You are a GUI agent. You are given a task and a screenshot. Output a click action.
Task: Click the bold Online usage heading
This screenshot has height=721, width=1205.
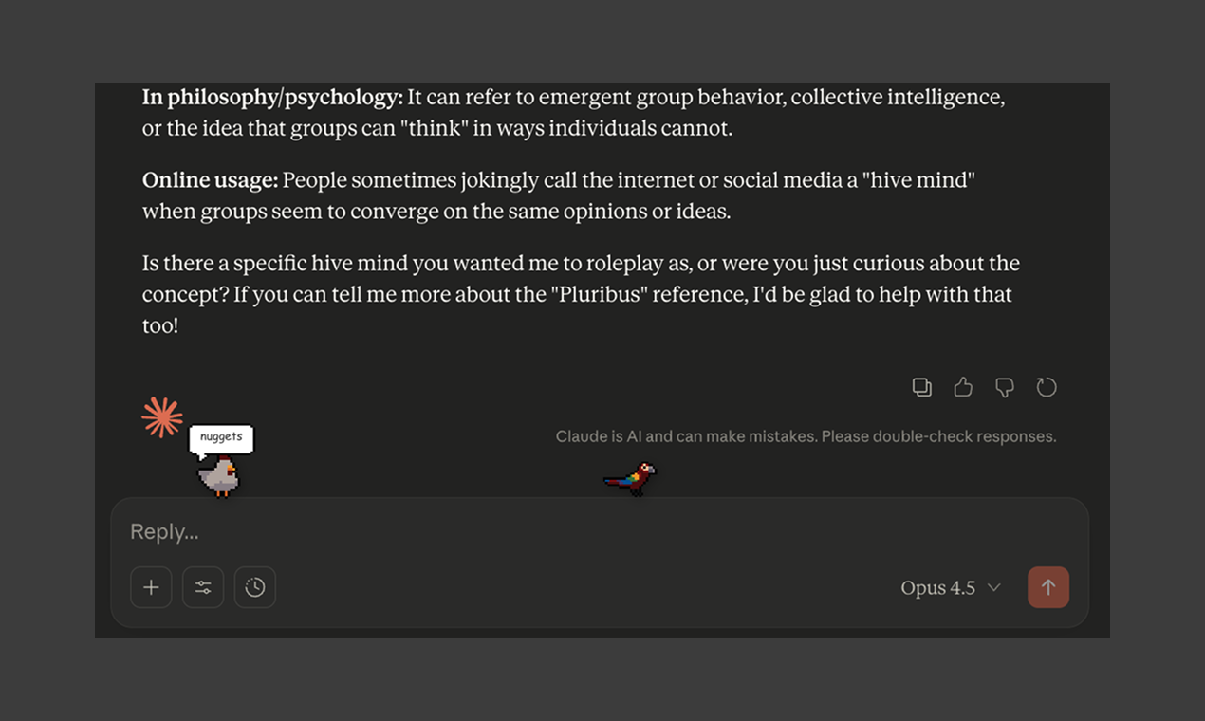coord(209,179)
